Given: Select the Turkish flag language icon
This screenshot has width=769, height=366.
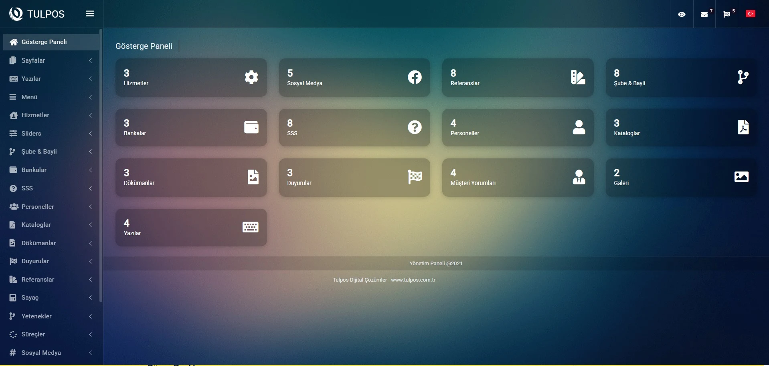Looking at the screenshot, I should 751,14.
